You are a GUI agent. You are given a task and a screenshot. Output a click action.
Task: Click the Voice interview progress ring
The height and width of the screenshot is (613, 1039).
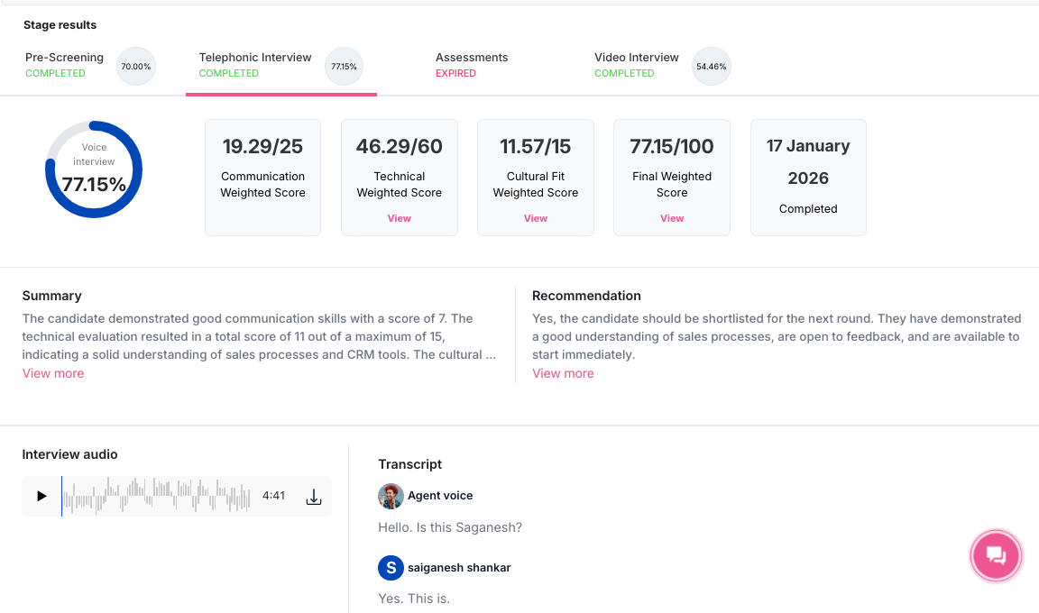point(94,169)
